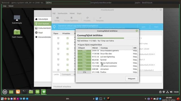Click Igen in mirror banner
Image resolution: width=181 pixels, height=101 pixels.
[x=143, y=27]
